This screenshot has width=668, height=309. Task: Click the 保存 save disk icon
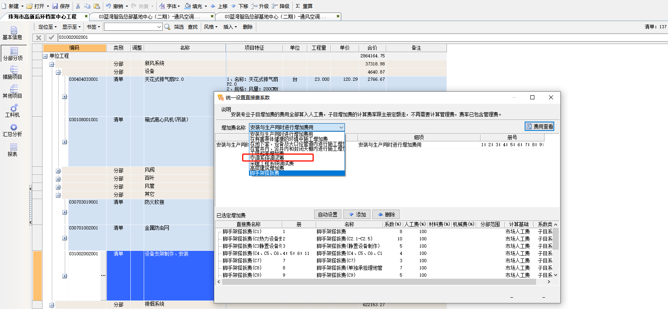tap(55, 6)
